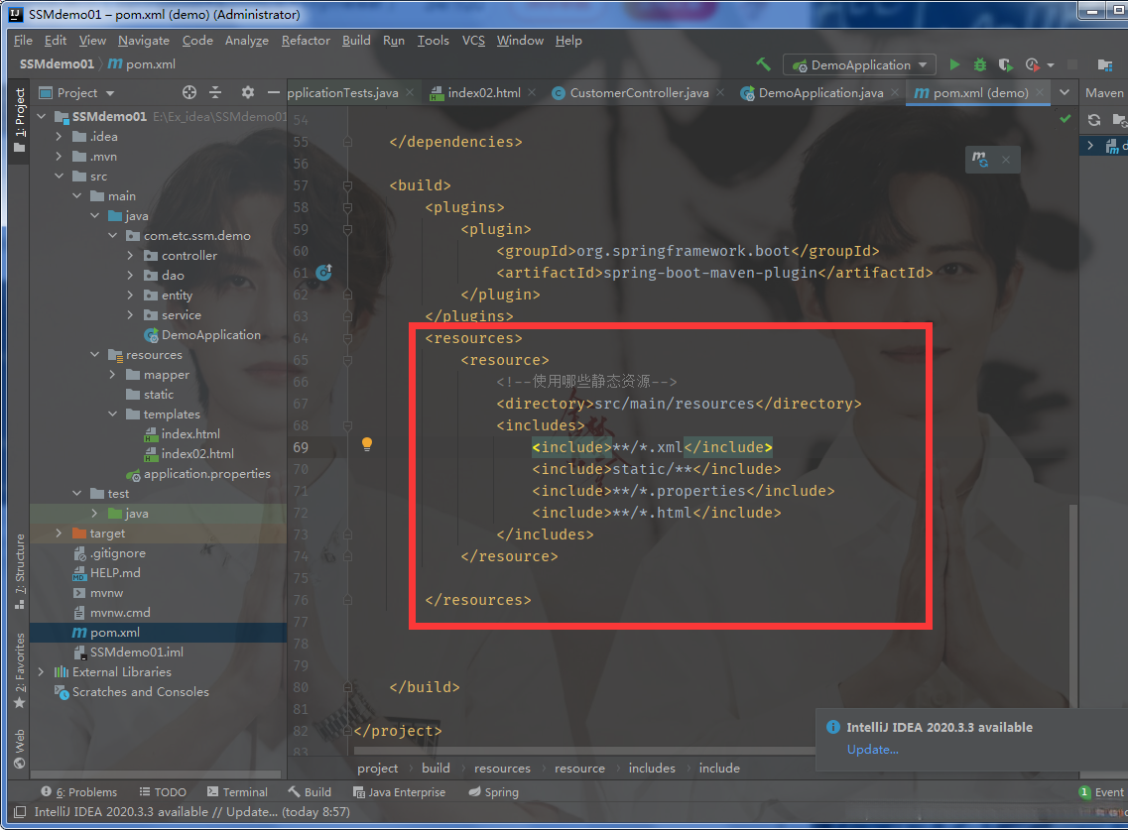Open the Web tool window stripe
This screenshot has width=1128, height=830.
click(20, 749)
